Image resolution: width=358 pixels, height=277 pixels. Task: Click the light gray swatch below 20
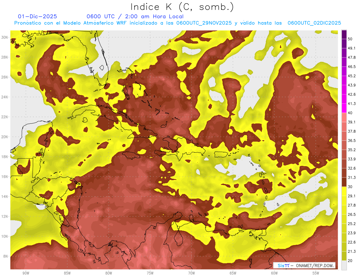(x=344, y=265)
